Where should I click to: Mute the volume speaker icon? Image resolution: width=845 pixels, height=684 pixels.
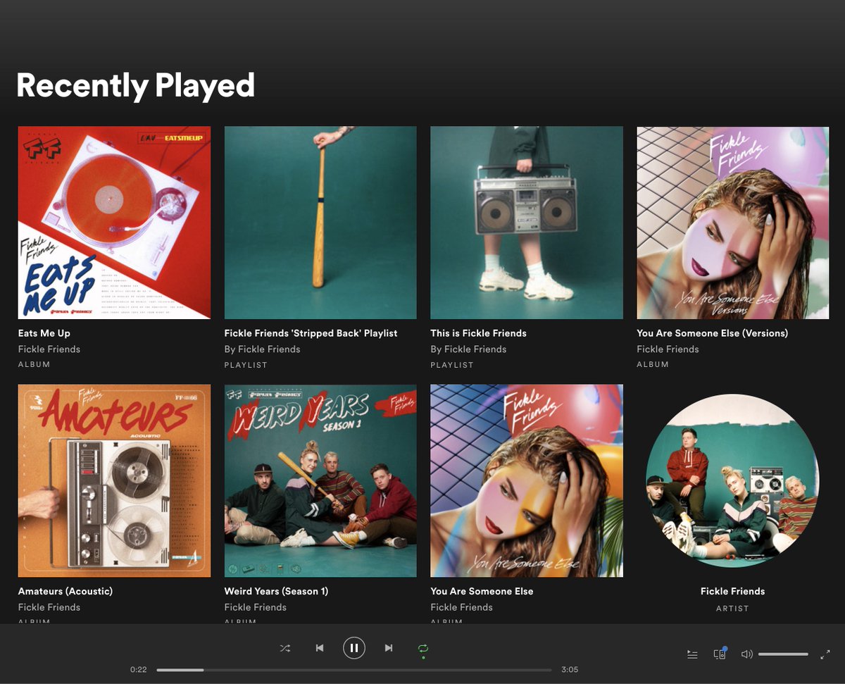click(x=746, y=654)
